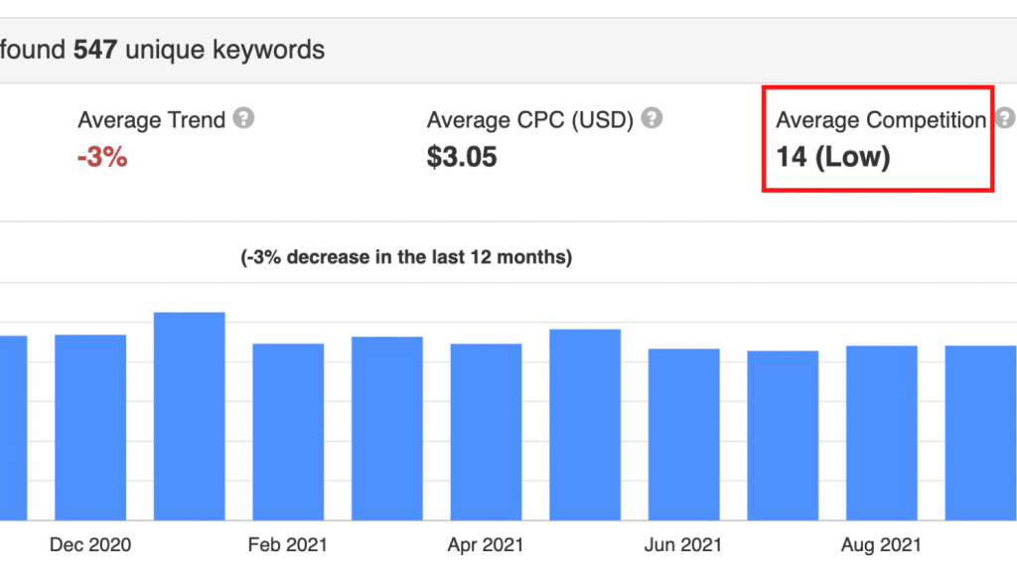Click the Dec 2020 axis label
This screenshot has width=1017, height=575.
point(90,545)
